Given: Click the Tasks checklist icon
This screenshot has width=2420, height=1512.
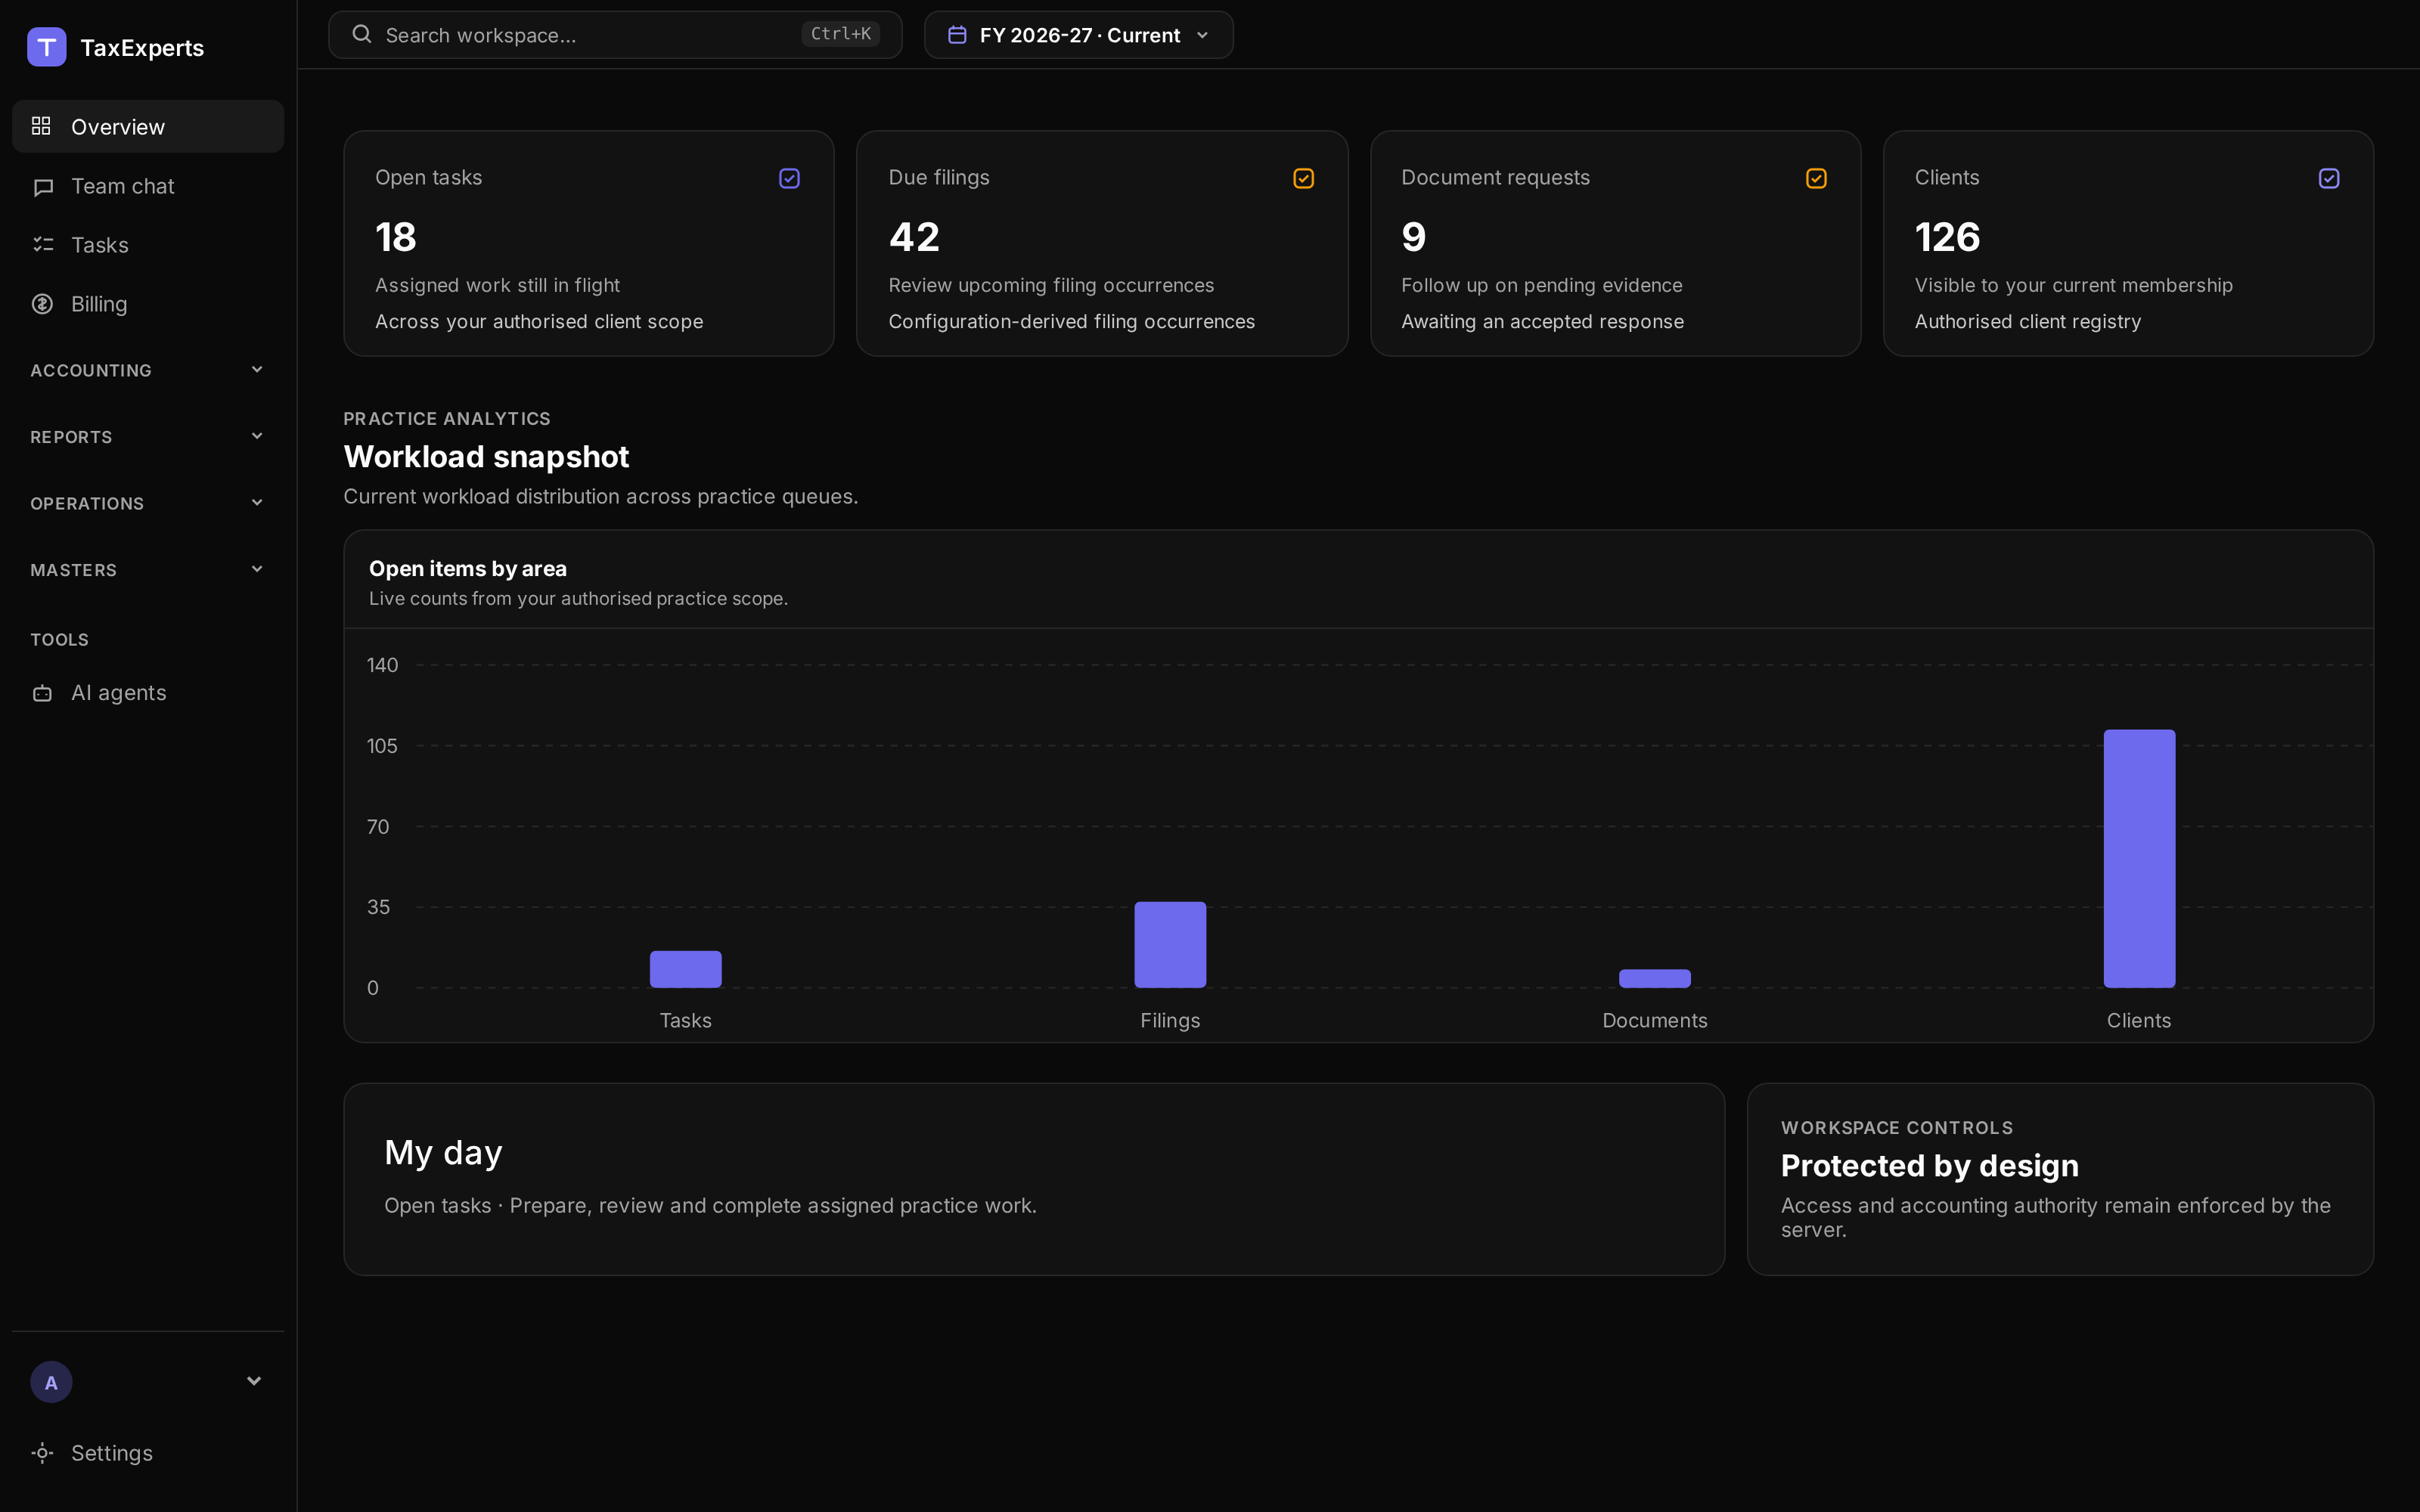Looking at the screenshot, I should [x=42, y=245].
